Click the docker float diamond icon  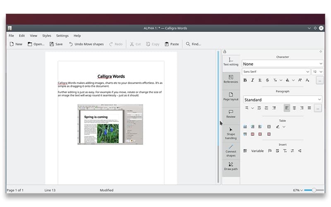pos(321,51)
